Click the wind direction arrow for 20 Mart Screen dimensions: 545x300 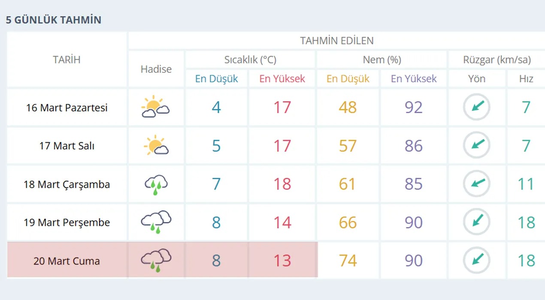[x=477, y=260]
